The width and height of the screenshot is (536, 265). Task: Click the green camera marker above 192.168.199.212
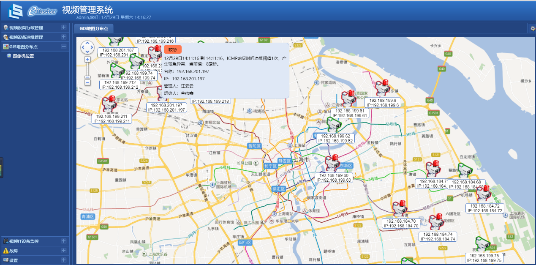click(x=117, y=70)
